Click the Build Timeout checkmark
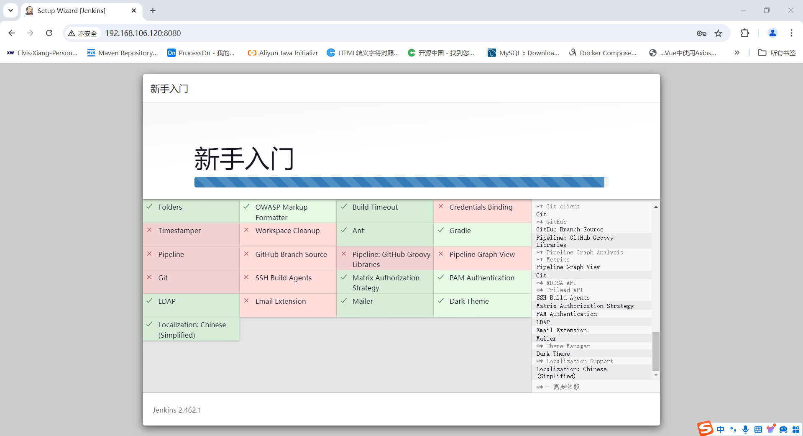The width and height of the screenshot is (803, 436). point(343,207)
